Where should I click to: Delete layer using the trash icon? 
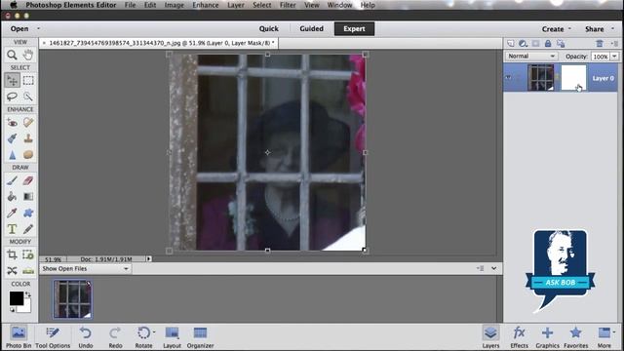click(x=600, y=43)
